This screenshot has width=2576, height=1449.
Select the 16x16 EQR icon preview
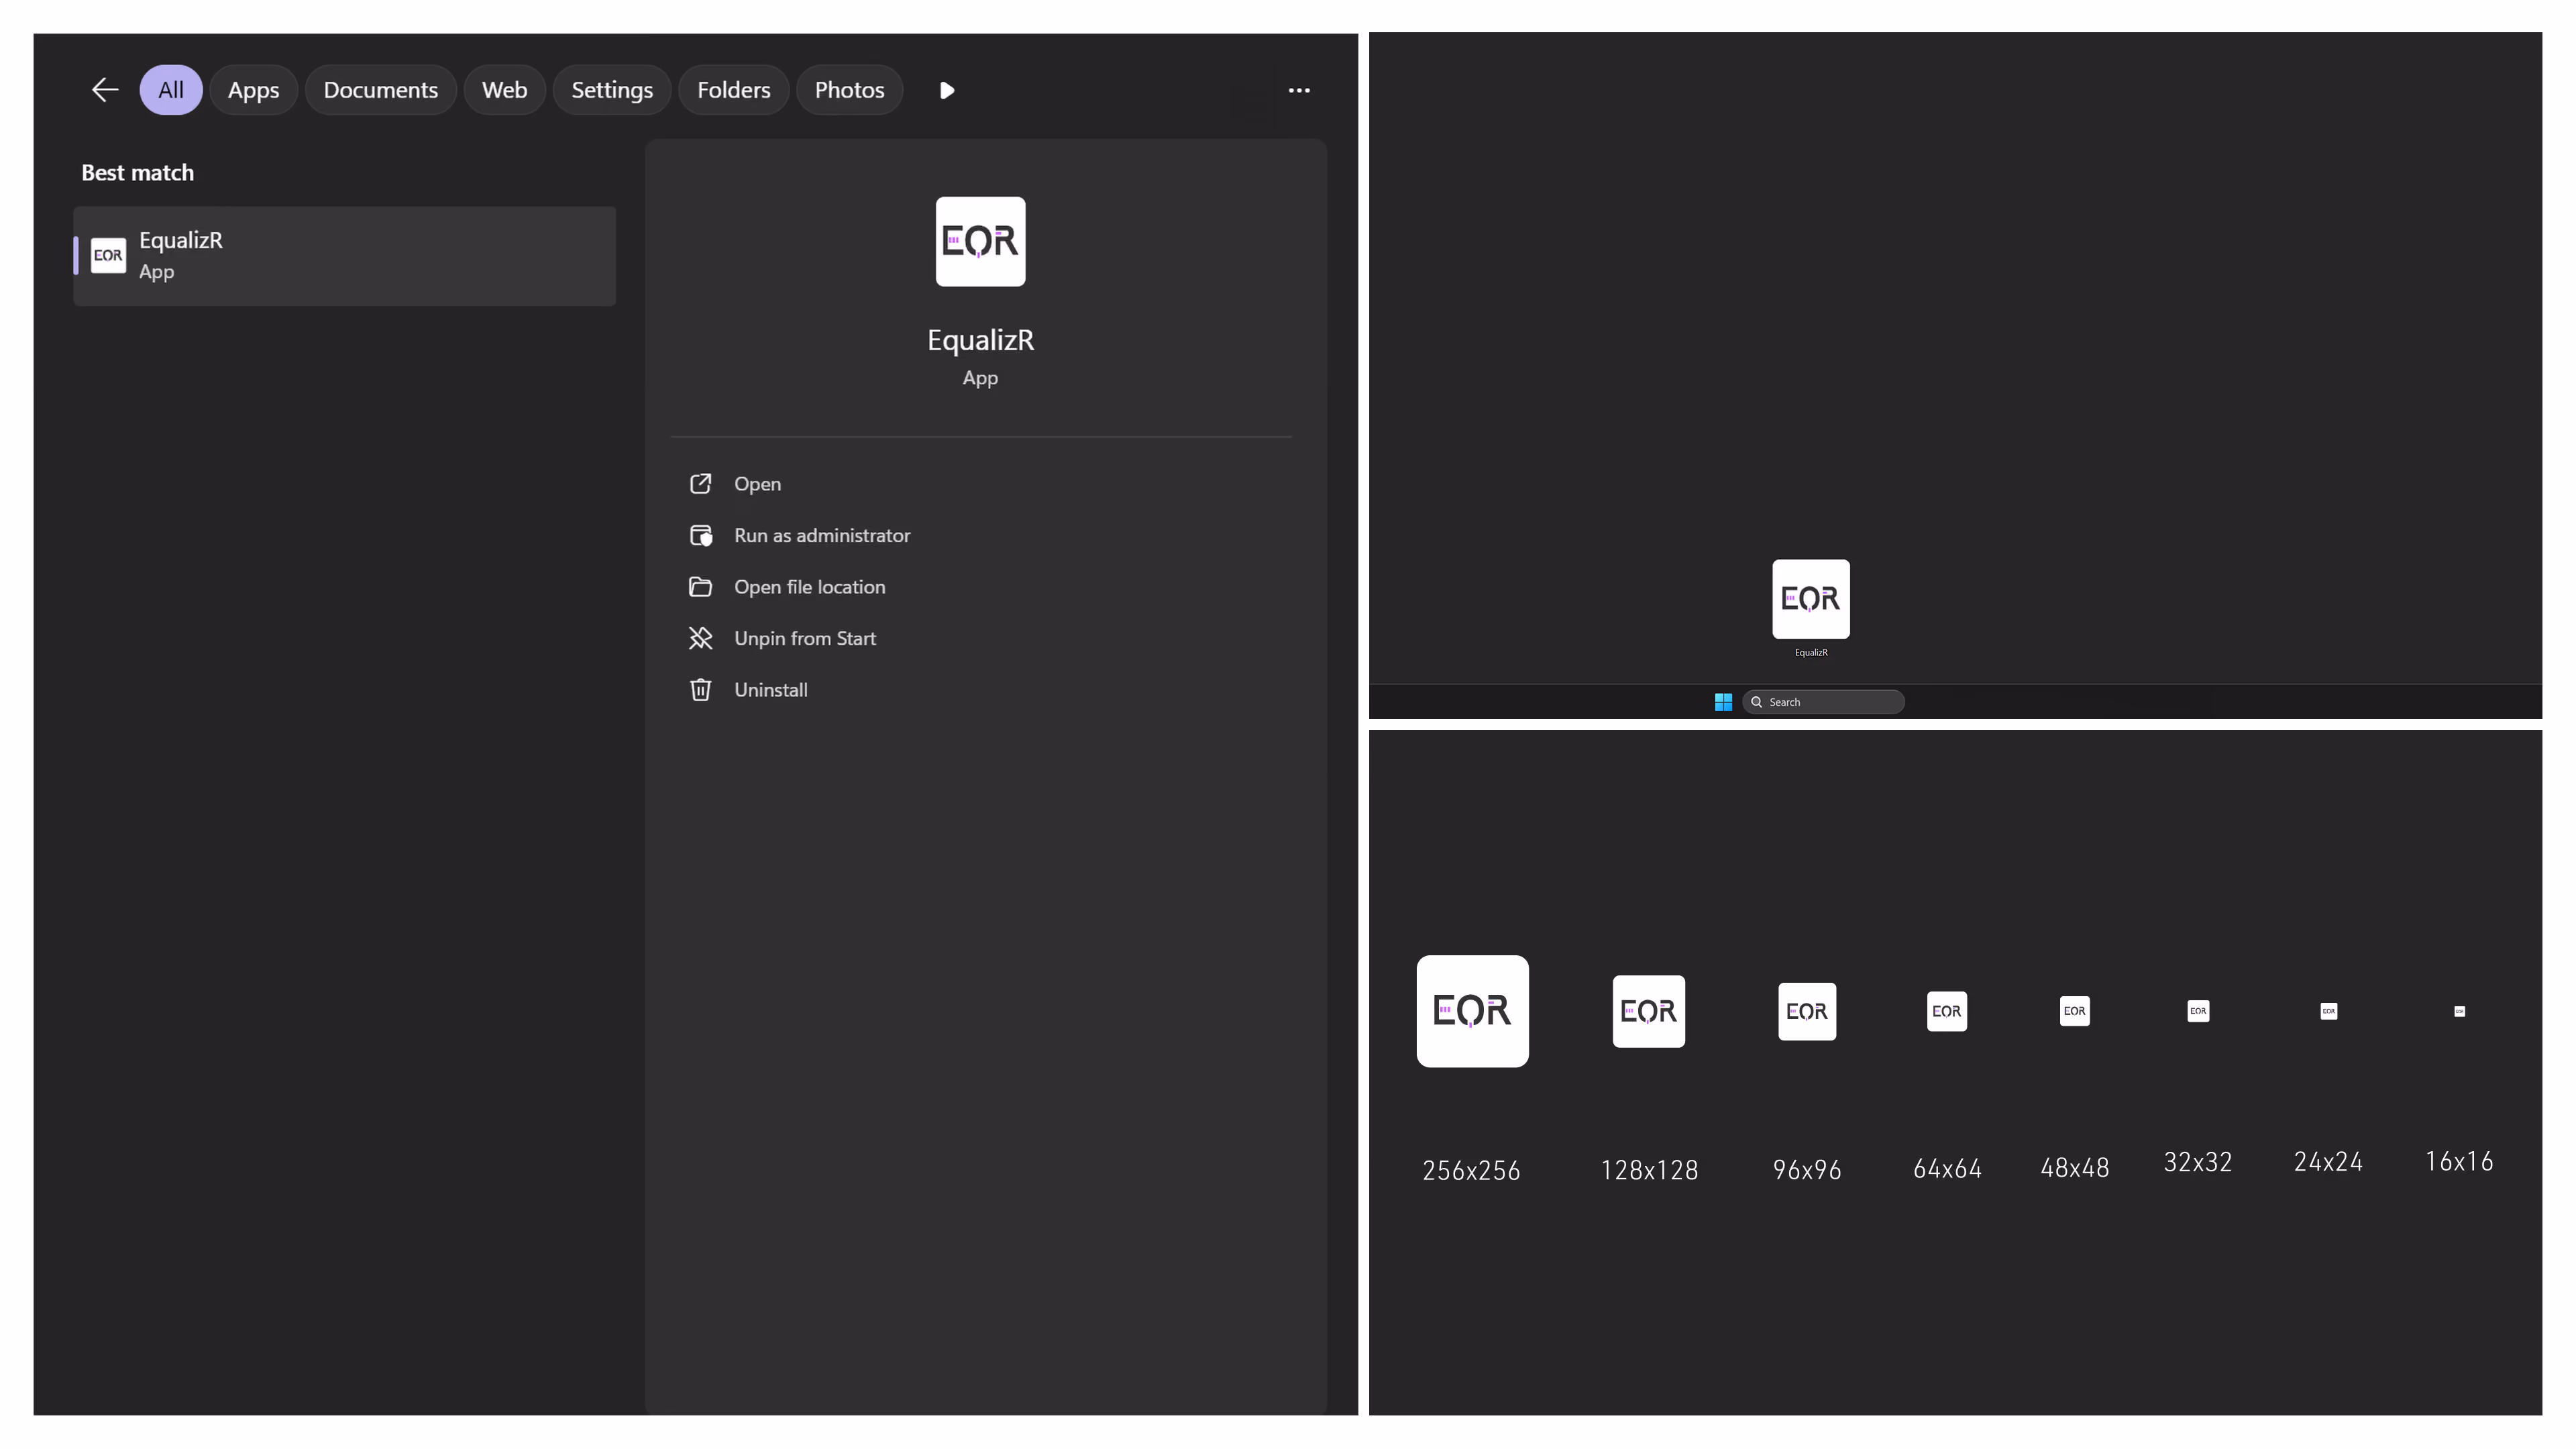pyautogui.click(x=2460, y=1011)
